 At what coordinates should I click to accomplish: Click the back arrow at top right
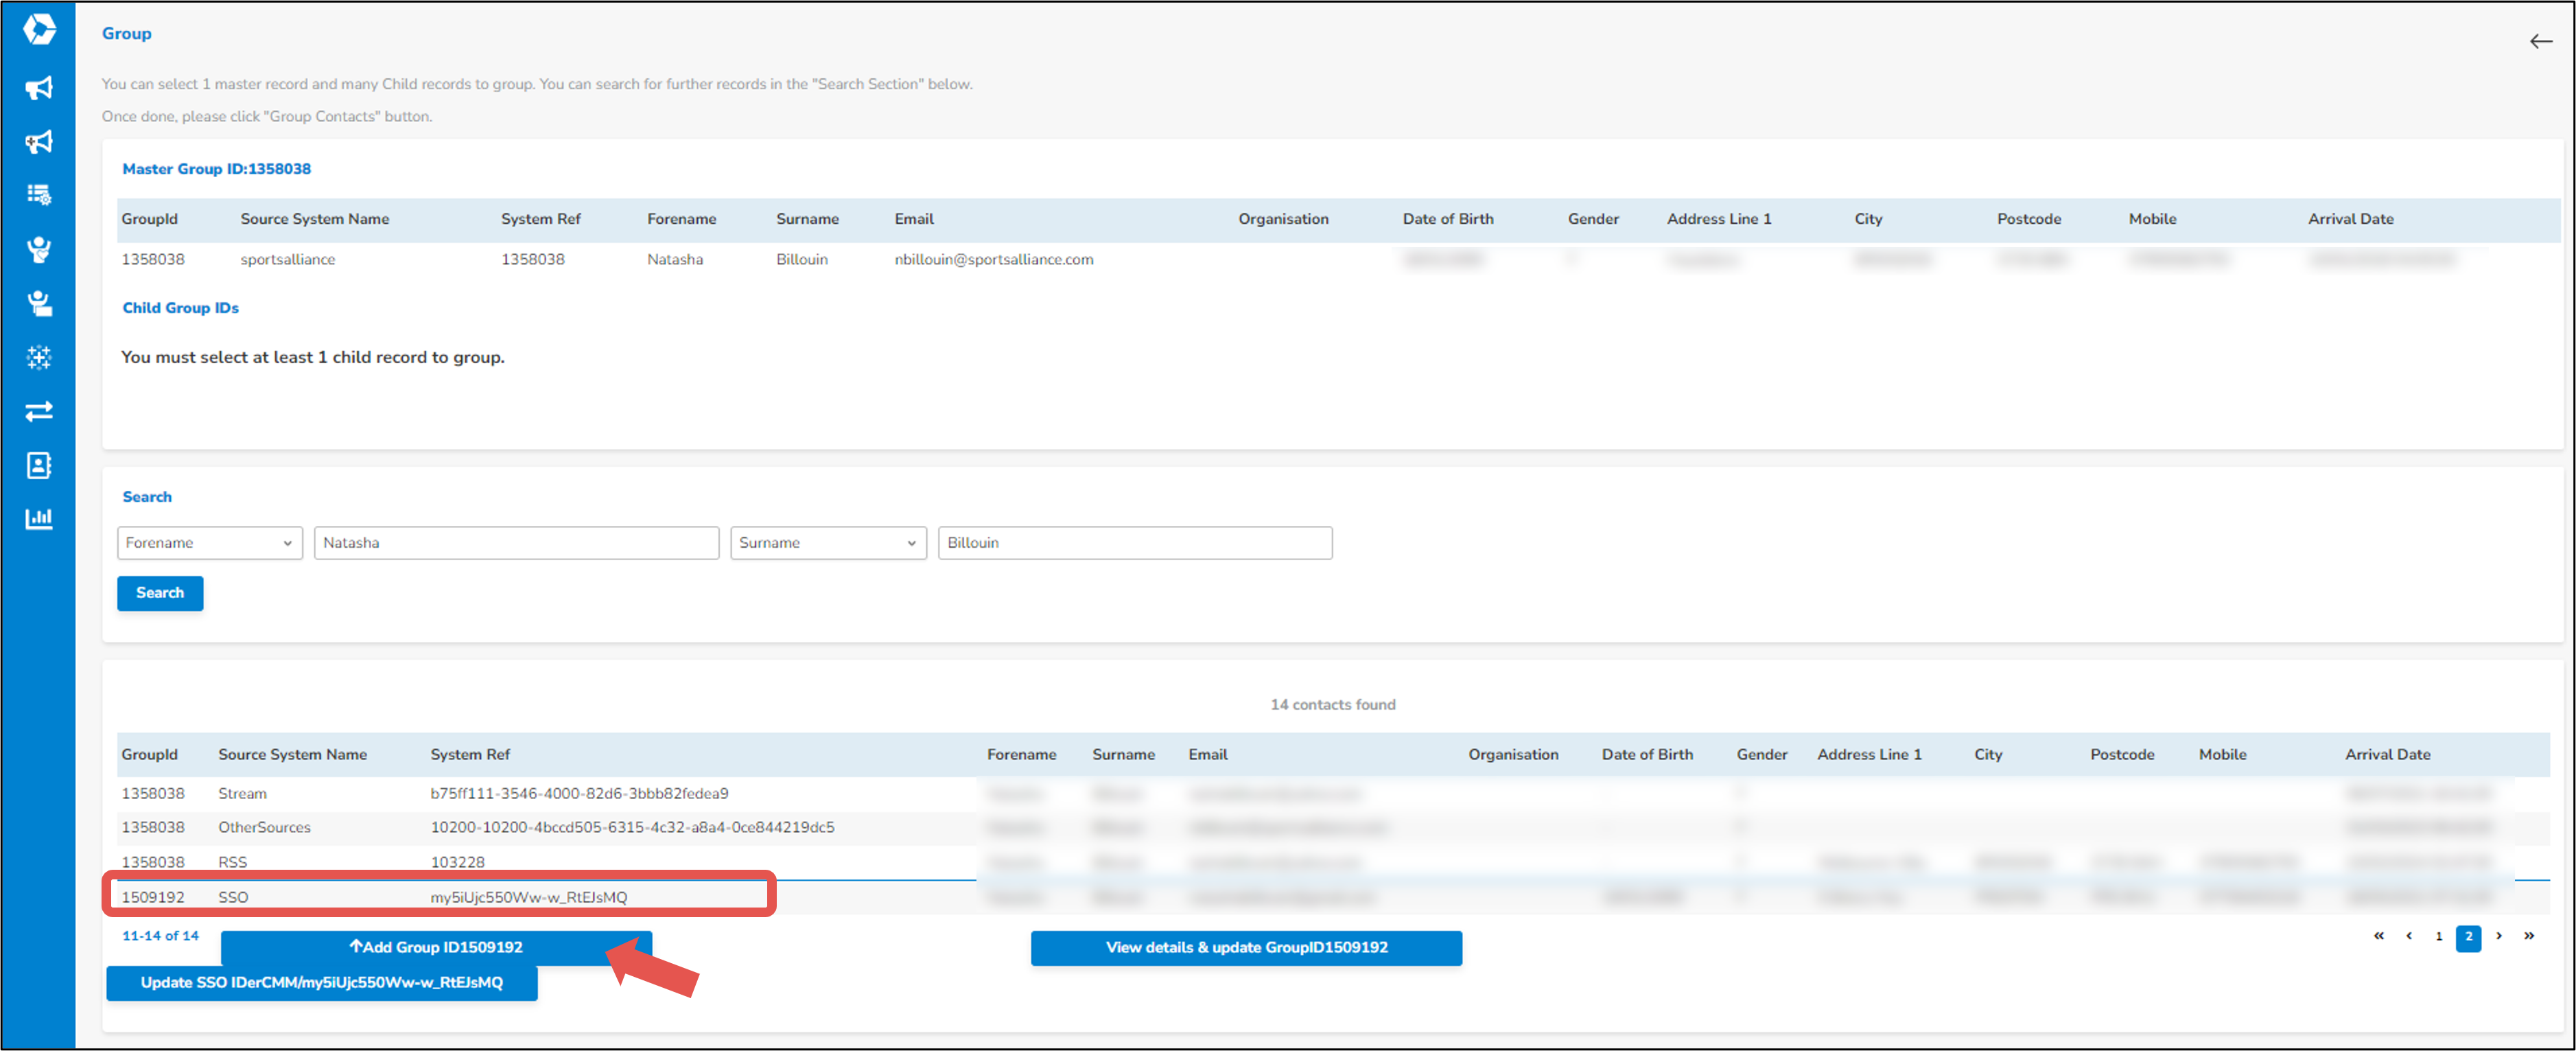2540,41
